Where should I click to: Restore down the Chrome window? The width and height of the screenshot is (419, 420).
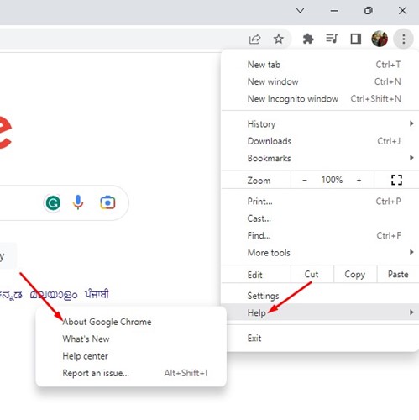[369, 11]
